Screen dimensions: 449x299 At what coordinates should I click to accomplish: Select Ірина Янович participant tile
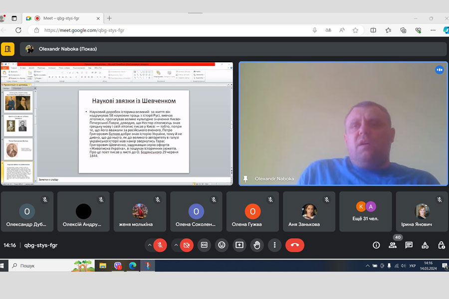click(422, 211)
